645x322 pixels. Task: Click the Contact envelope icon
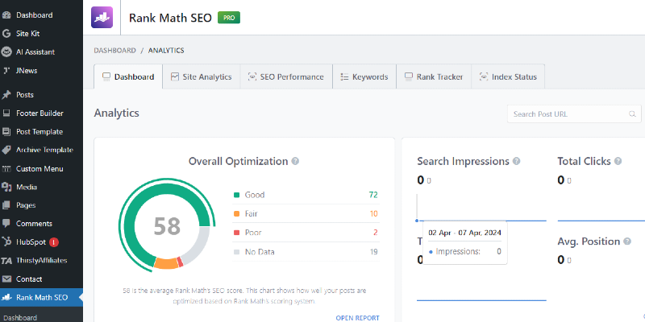point(6,279)
